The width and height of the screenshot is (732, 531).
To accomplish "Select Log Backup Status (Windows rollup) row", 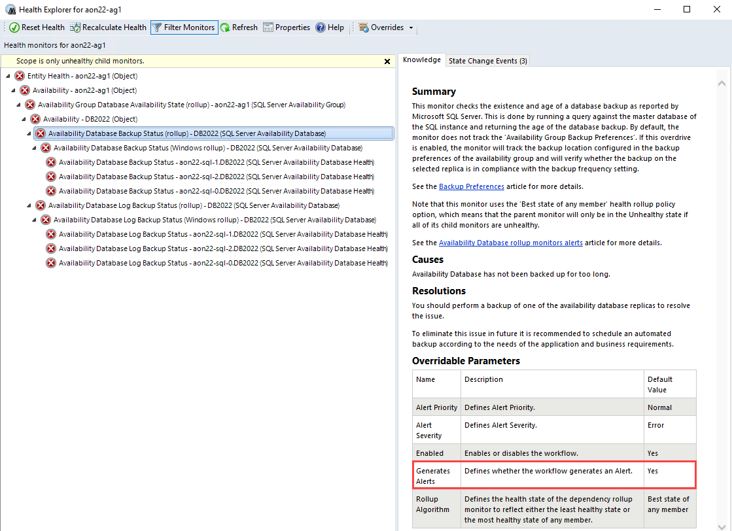I will click(215, 220).
